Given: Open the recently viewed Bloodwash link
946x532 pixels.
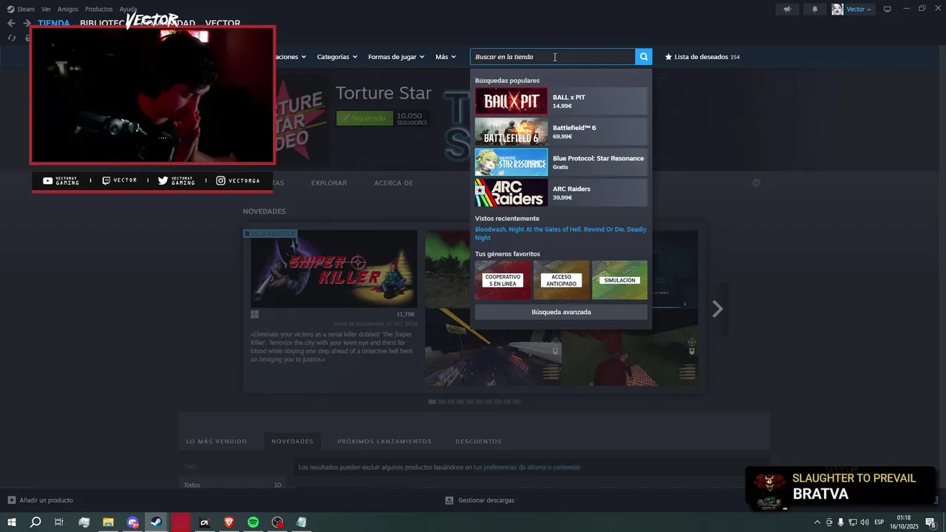Looking at the screenshot, I should [x=490, y=229].
